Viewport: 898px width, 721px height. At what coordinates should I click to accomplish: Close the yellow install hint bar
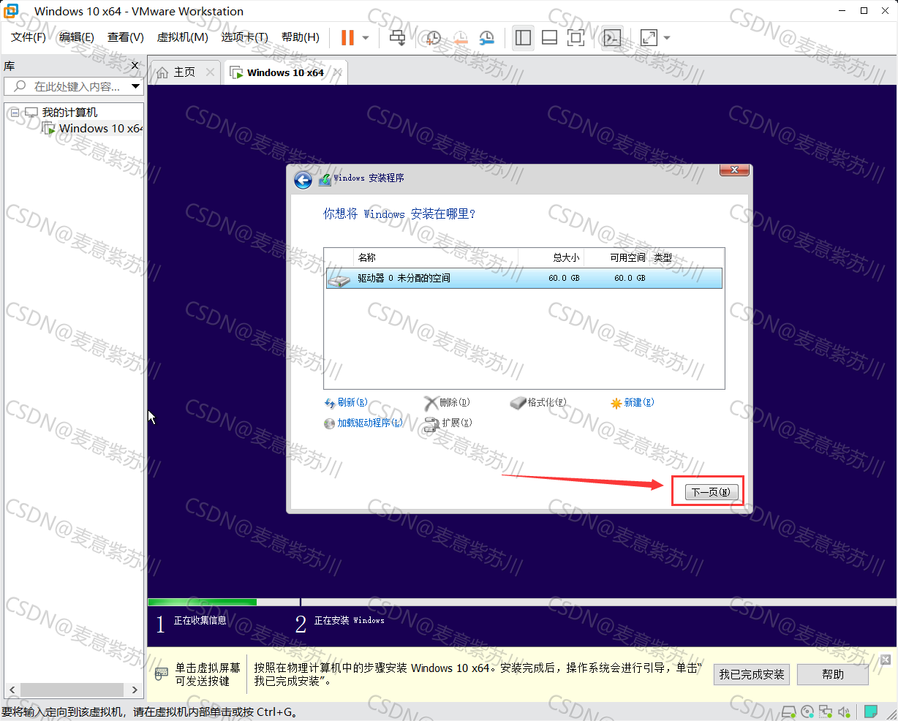[x=886, y=660]
